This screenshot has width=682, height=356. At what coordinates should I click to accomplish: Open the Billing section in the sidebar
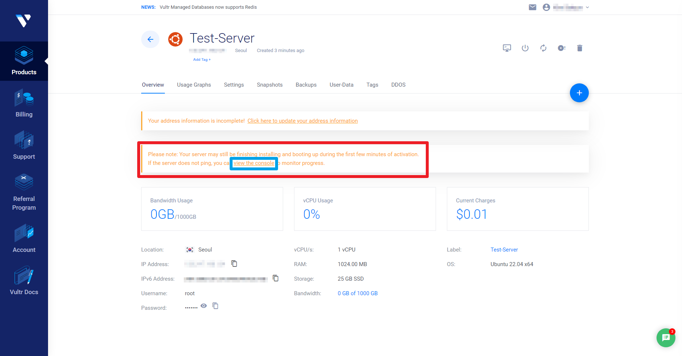(24, 103)
